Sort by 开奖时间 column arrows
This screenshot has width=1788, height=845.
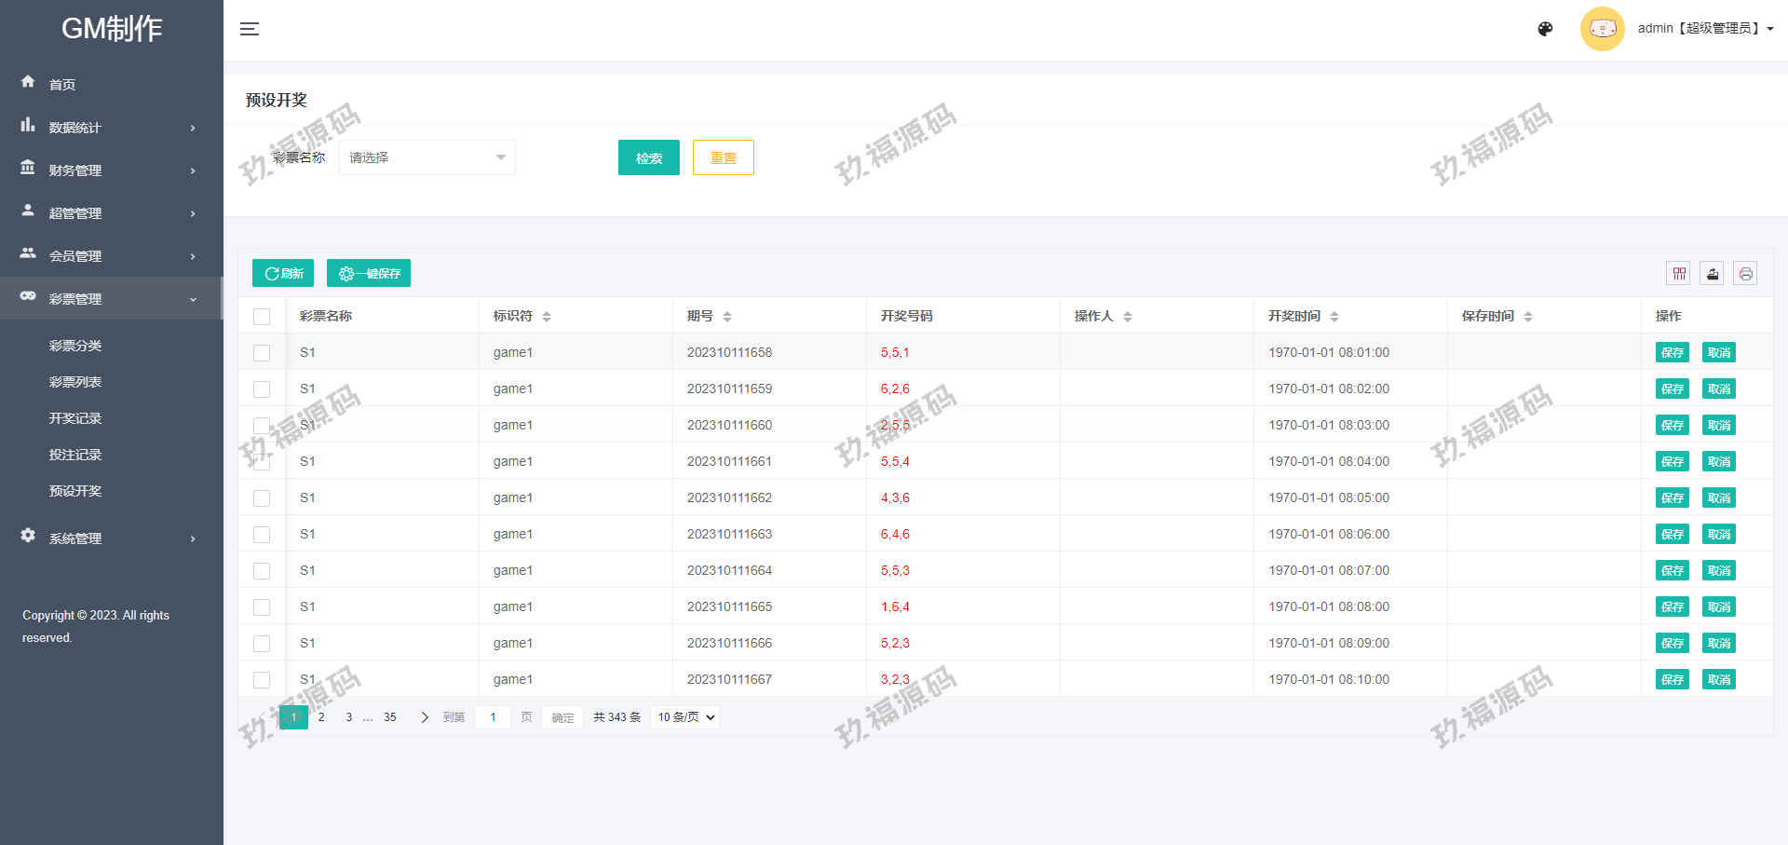click(1334, 317)
